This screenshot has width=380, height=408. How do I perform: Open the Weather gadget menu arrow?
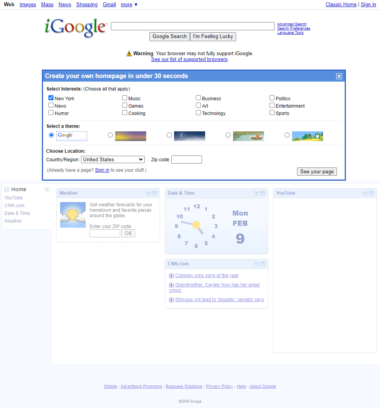click(148, 193)
